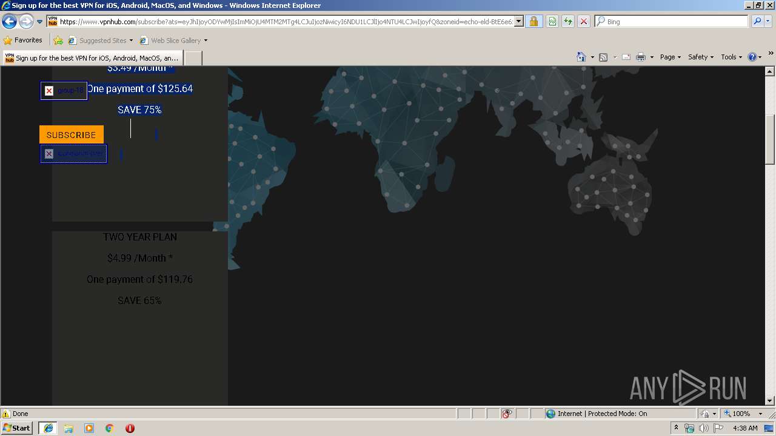
Task: Expand the Web Slice Gallery dropdown arrow
Action: [x=206, y=41]
